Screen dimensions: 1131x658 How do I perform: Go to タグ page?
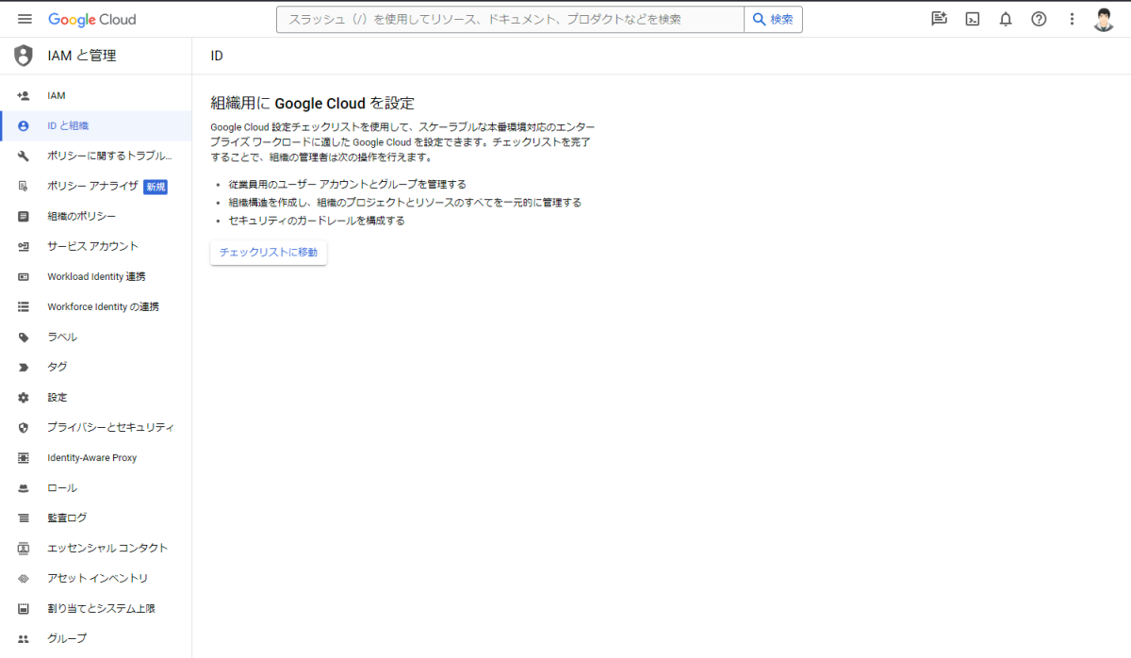tap(95, 367)
